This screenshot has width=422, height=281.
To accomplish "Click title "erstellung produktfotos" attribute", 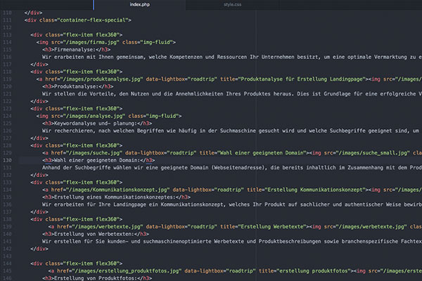I will (314, 270).
